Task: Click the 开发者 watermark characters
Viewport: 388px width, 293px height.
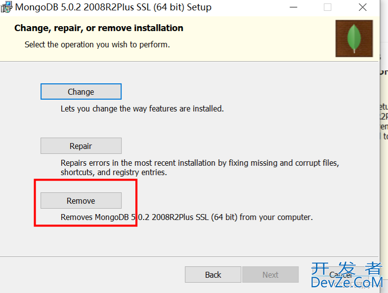Action: tap(347, 268)
